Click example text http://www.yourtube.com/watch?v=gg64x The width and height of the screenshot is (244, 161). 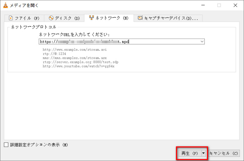pyautogui.click(x=78, y=66)
